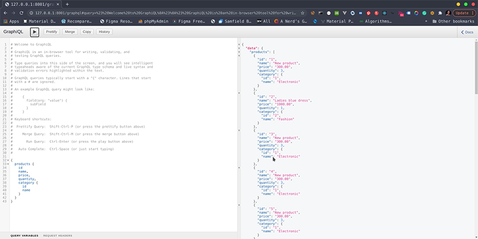Collapse the product id "3" object fold arrow
This screenshot has height=239, width=478.
point(239,130)
